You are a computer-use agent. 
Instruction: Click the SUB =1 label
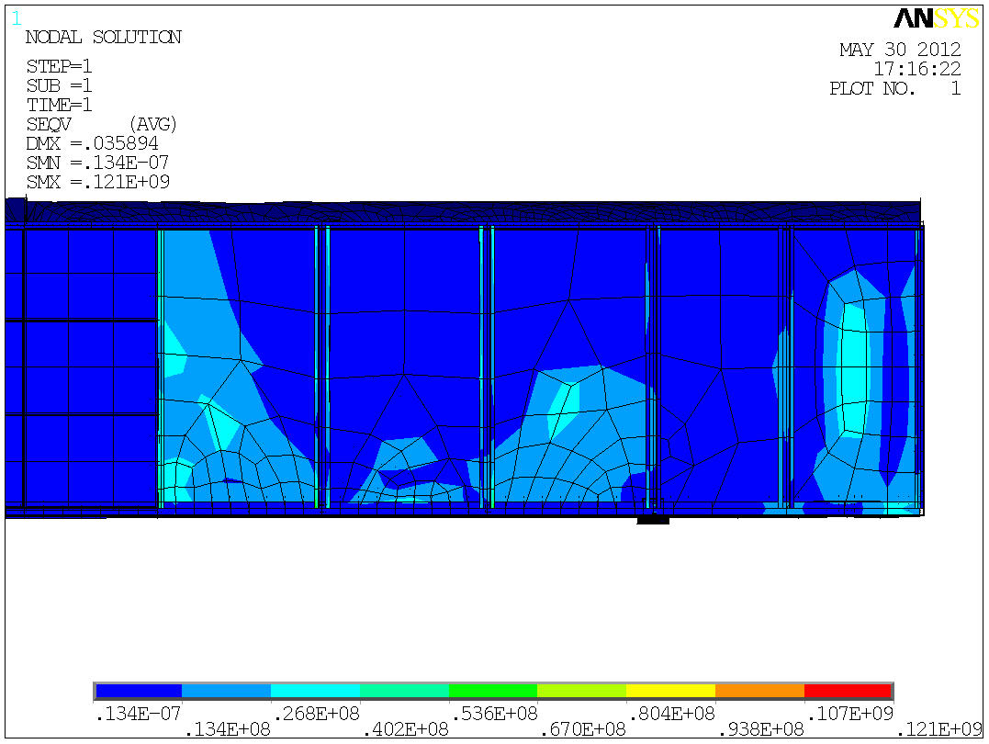(x=60, y=85)
